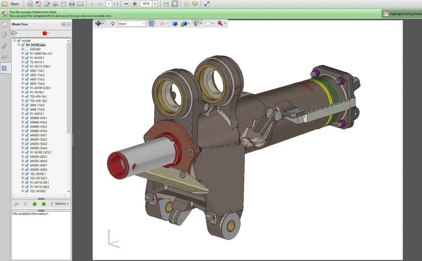Click the fit one full page icon
Image resolution: width=422 pixels, height=261 pixels.
175,4
